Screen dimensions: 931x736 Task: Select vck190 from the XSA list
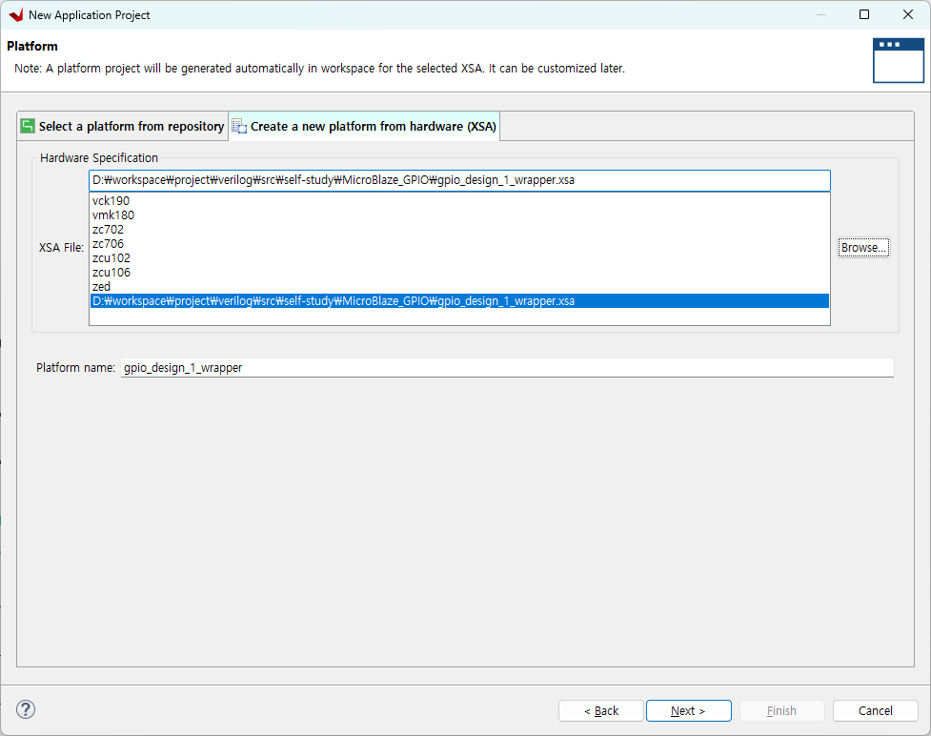click(x=111, y=201)
